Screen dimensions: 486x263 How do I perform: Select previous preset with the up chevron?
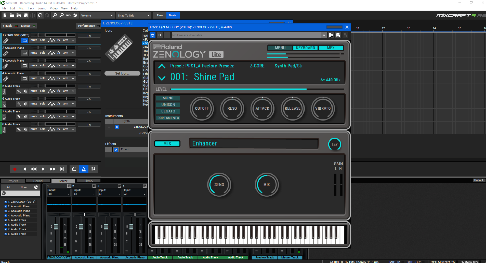[x=162, y=66]
